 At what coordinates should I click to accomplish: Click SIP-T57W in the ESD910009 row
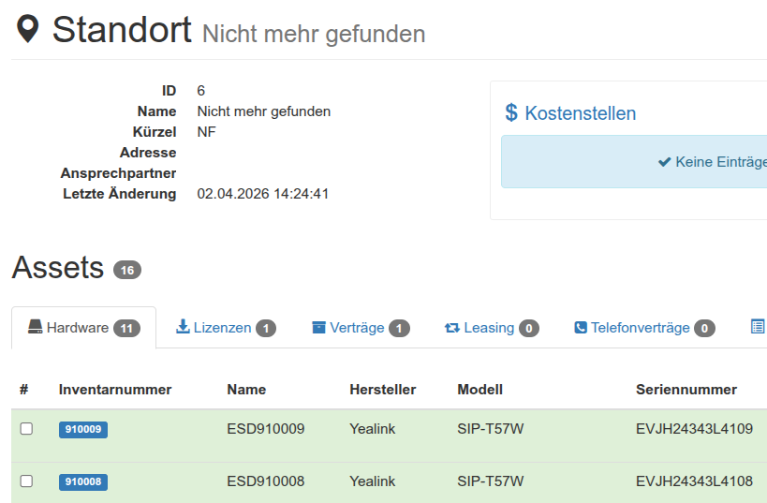tap(490, 429)
